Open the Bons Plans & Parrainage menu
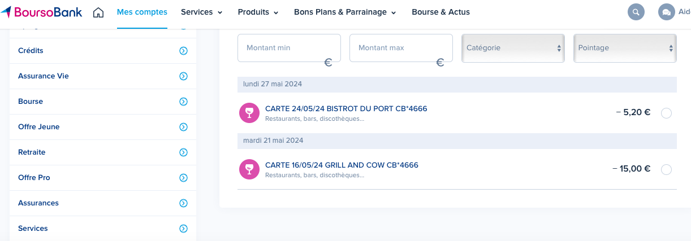Viewport: 691px width, 241px height. point(345,12)
